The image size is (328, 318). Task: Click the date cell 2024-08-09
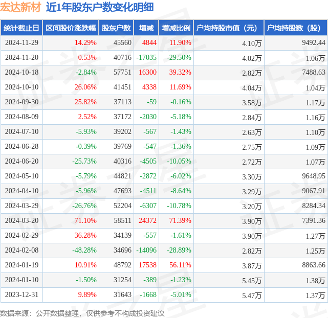coord(22,117)
